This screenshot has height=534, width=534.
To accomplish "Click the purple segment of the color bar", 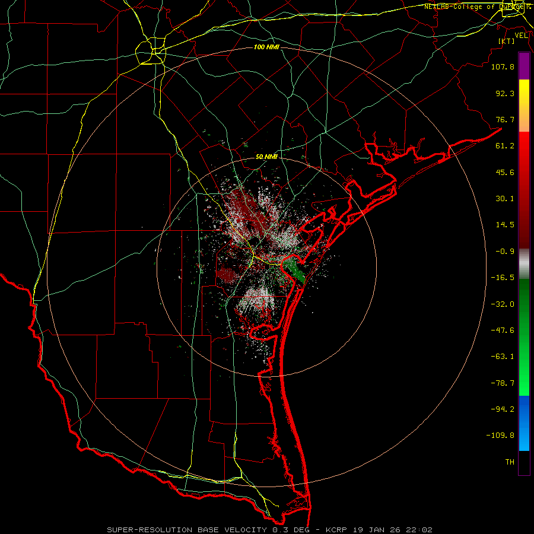I will [524, 66].
